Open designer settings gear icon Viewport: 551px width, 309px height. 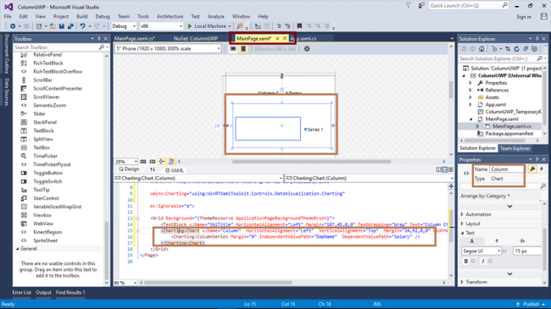[x=307, y=49]
